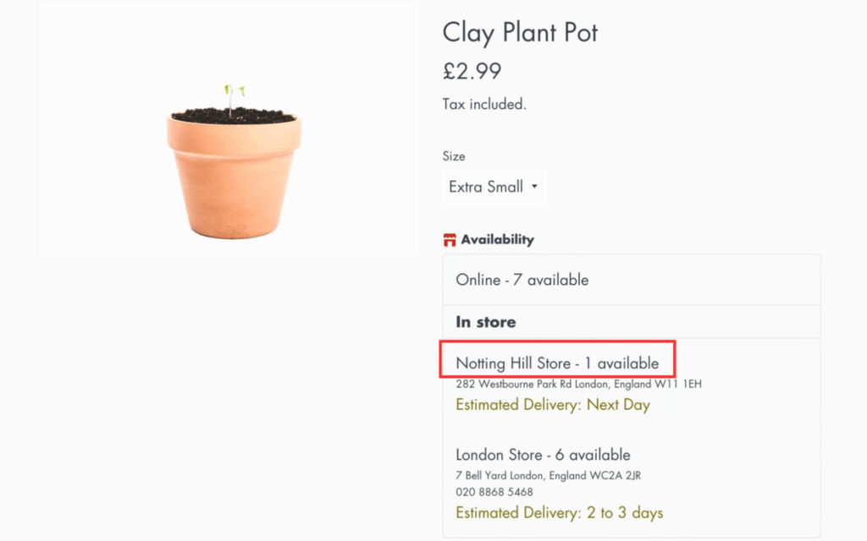
Task: Click the 7 Bell Yard London address
Action: pos(548,475)
